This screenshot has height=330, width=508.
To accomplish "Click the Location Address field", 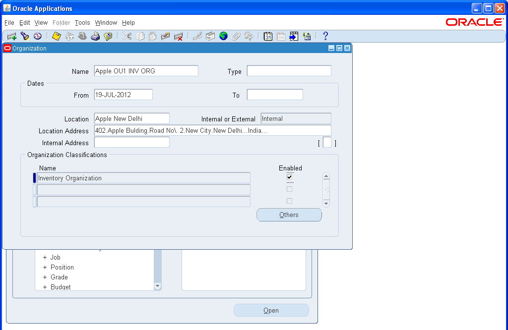I will coord(212,130).
